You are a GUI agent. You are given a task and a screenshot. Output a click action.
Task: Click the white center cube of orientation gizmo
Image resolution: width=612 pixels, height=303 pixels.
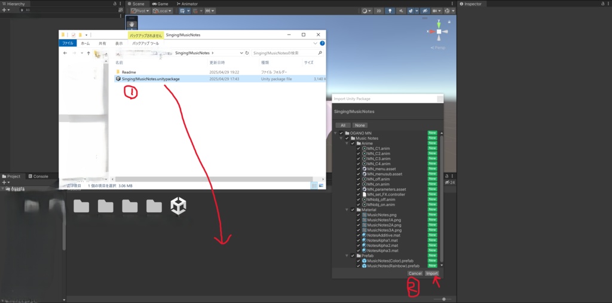(x=439, y=31)
